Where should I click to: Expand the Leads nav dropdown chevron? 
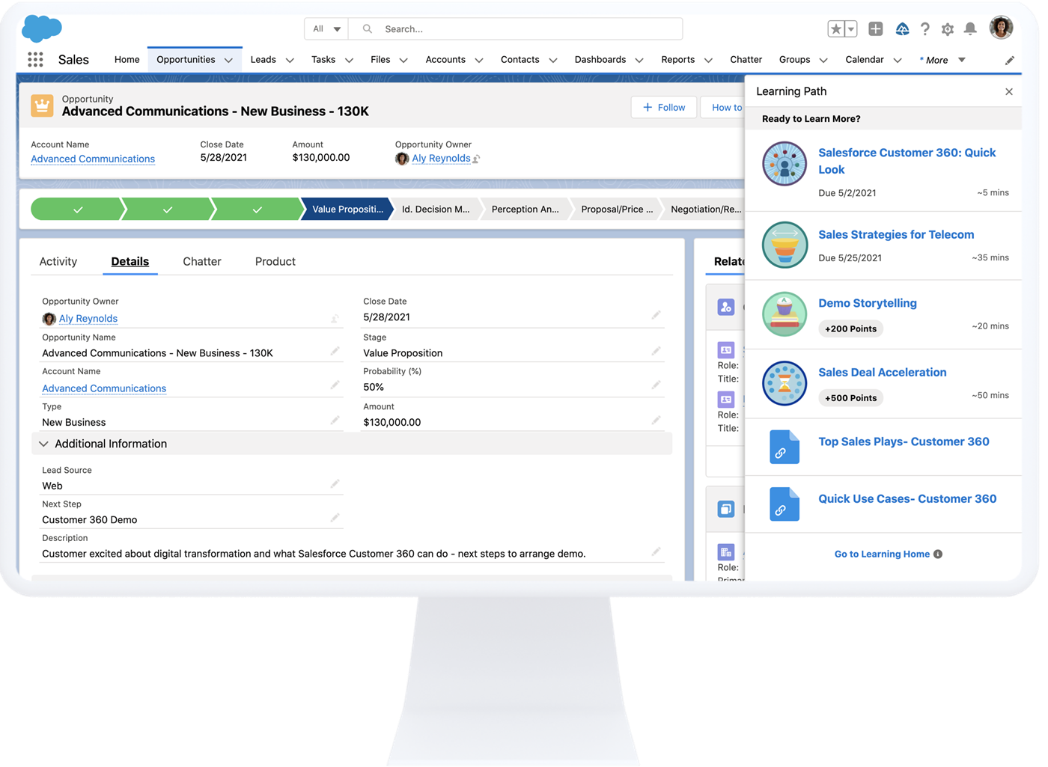point(290,61)
